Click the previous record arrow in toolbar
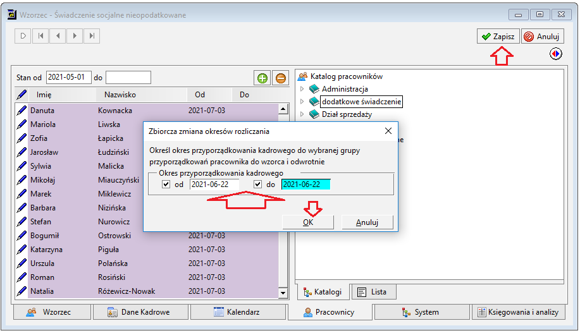This screenshot has width=580, height=333. (58, 36)
